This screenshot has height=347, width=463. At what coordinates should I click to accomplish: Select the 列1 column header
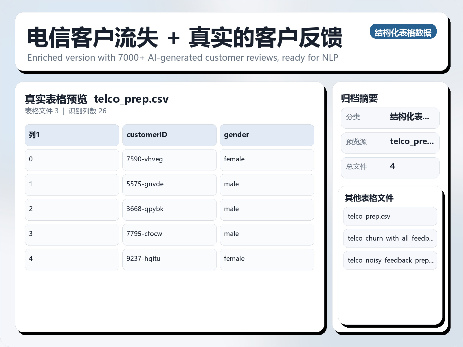pyautogui.click(x=71, y=135)
